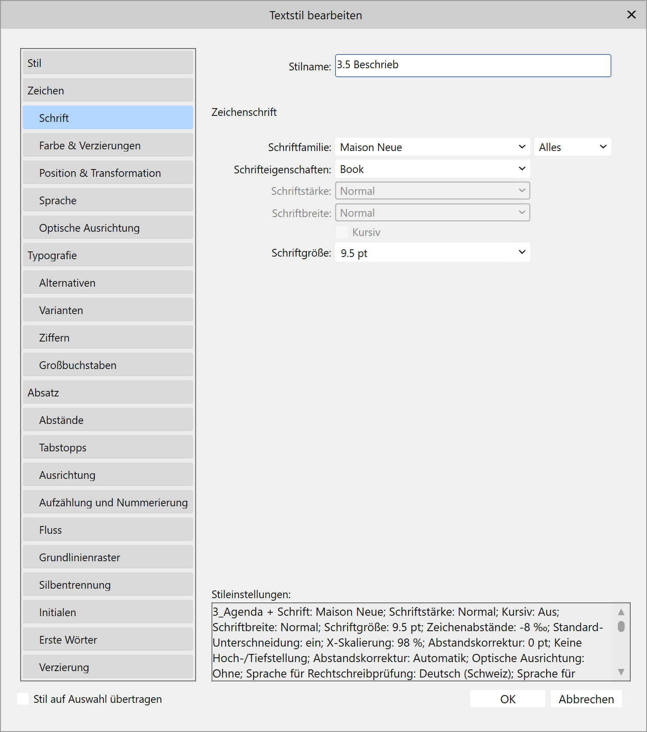The height and width of the screenshot is (732, 647).
Task: Open the Ziffern settings
Action: click(108, 337)
